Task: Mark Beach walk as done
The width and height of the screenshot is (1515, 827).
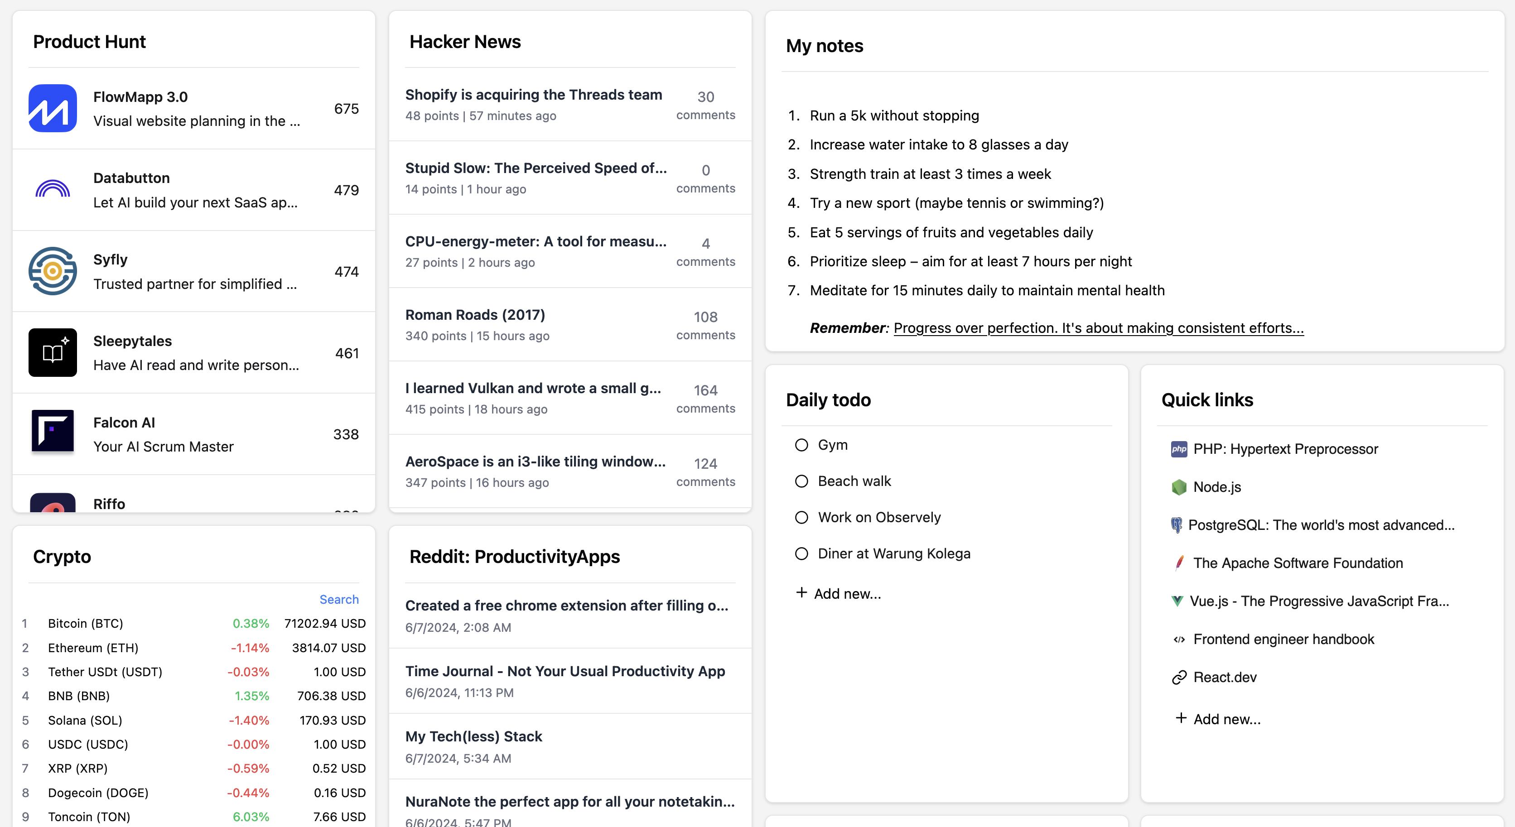Action: [801, 481]
